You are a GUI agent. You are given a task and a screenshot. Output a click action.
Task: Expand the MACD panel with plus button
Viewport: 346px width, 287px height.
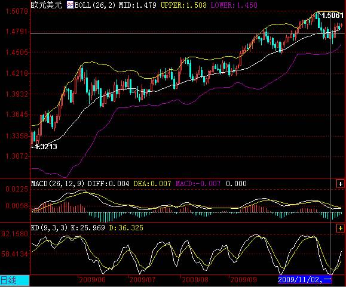click(x=340, y=184)
